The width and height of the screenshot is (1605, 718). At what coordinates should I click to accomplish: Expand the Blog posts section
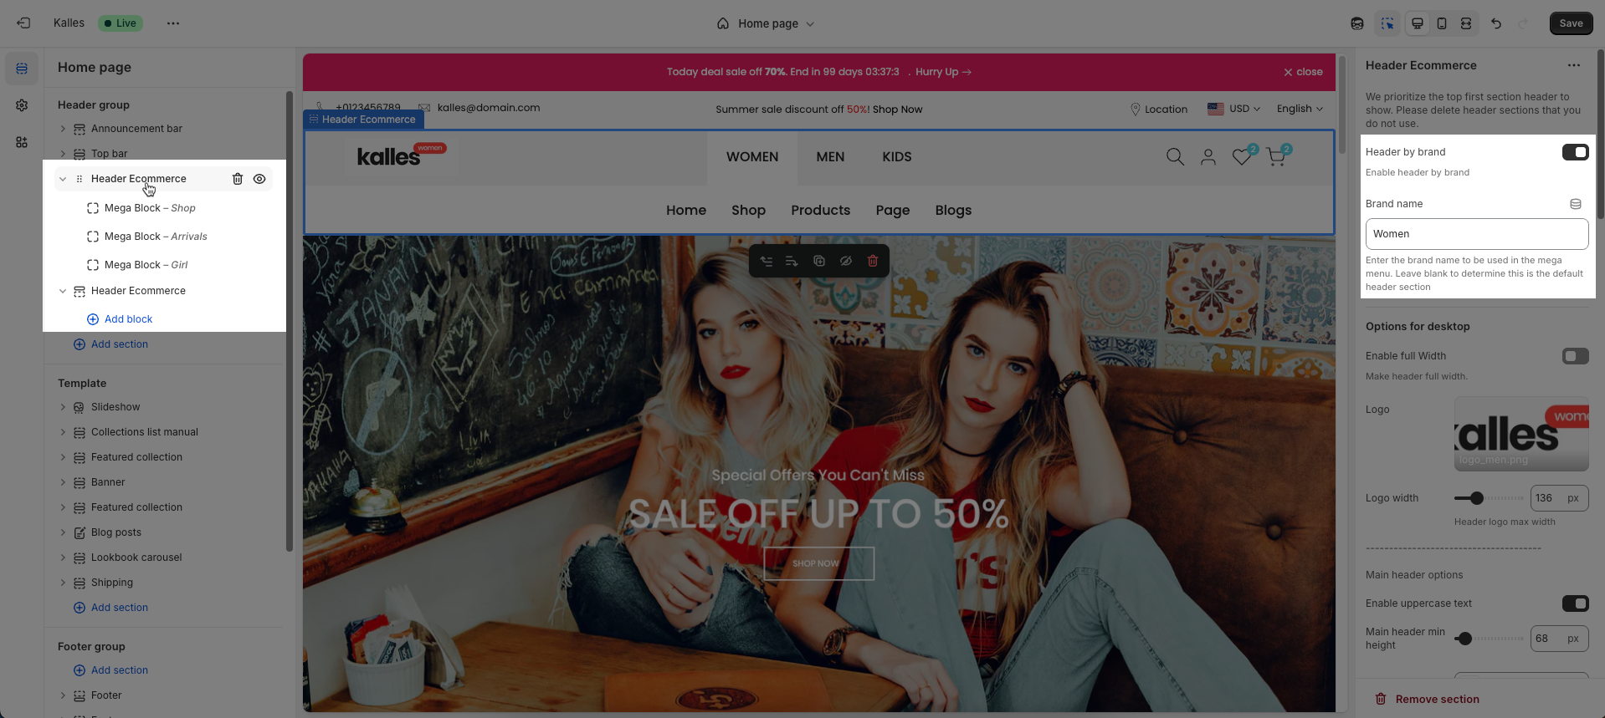[x=63, y=532]
